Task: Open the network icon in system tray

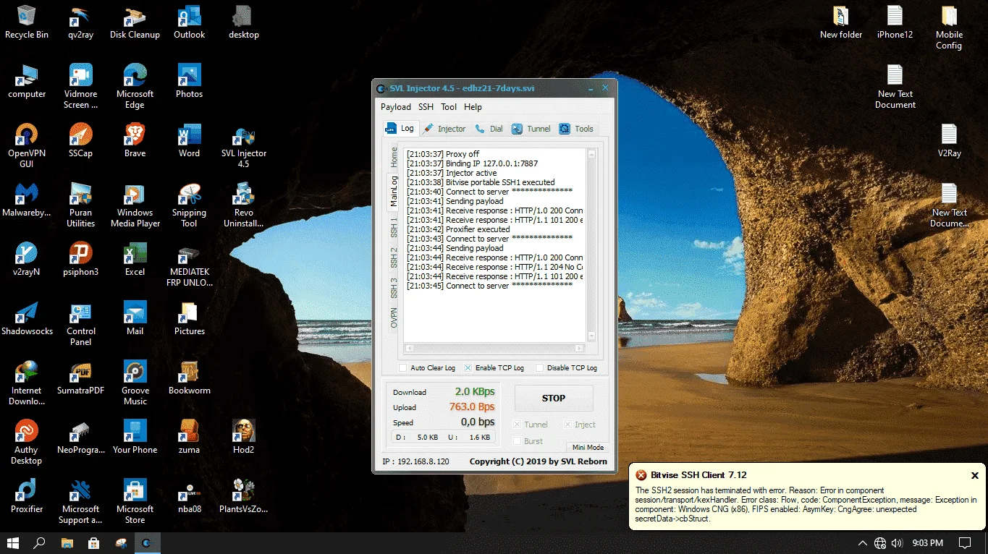Action: (880, 543)
